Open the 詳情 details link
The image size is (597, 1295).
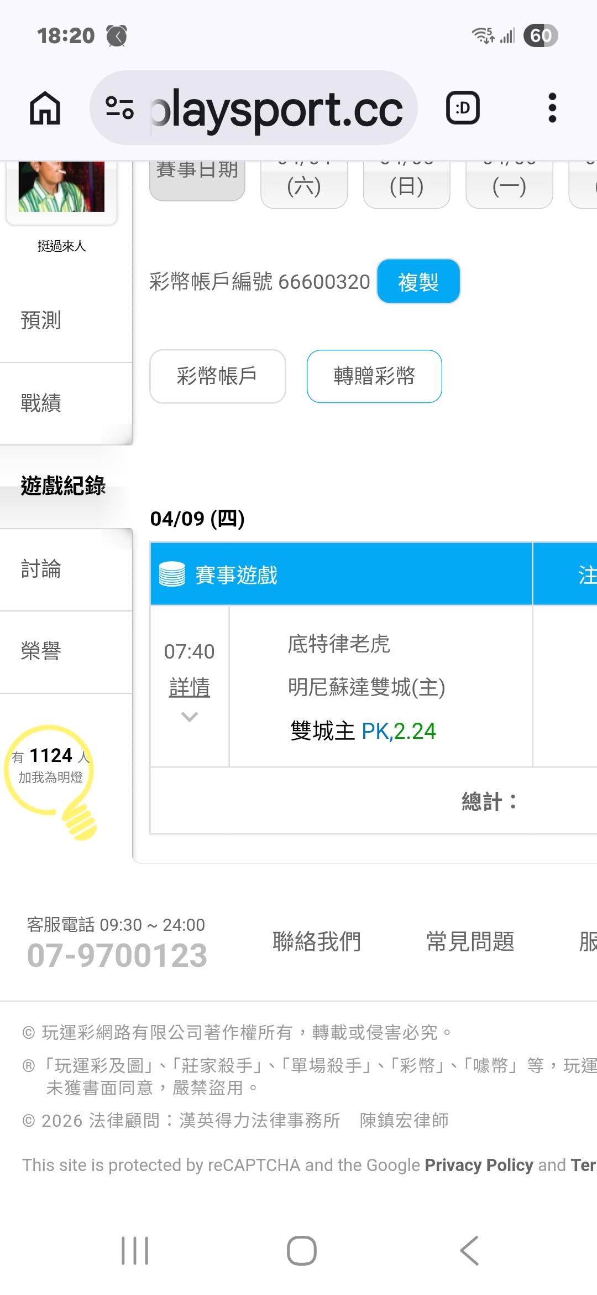tap(189, 687)
